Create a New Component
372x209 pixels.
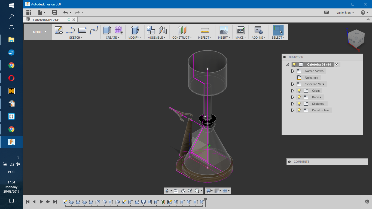pos(151,30)
